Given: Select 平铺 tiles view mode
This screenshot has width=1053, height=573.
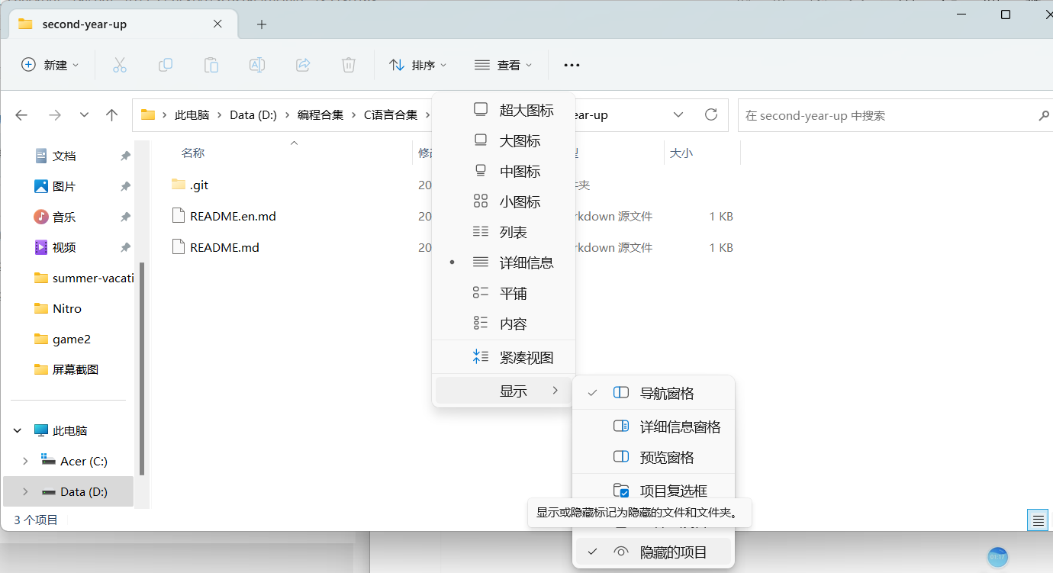Looking at the screenshot, I should [x=504, y=293].
